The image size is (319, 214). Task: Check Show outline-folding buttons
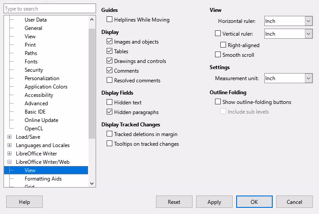coord(218,102)
